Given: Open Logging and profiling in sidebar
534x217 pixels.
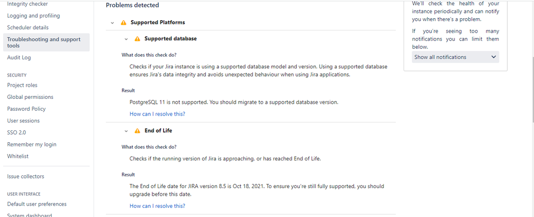Looking at the screenshot, I should pyautogui.click(x=33, y=15).
